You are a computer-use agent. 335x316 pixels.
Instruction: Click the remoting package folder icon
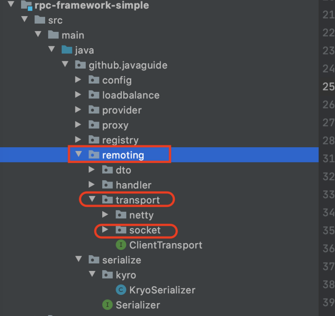94,155
